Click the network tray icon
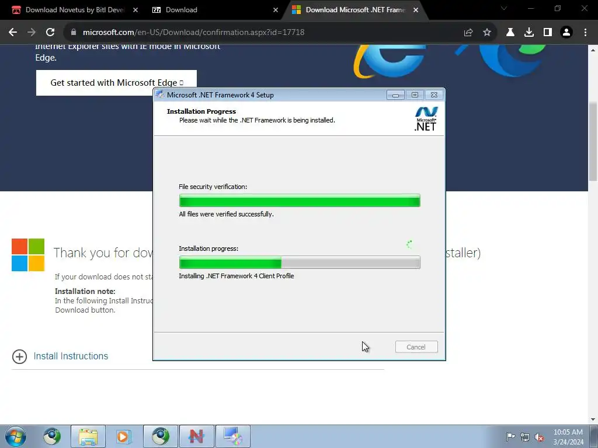 pyautogui.click(x=525, y=437)
